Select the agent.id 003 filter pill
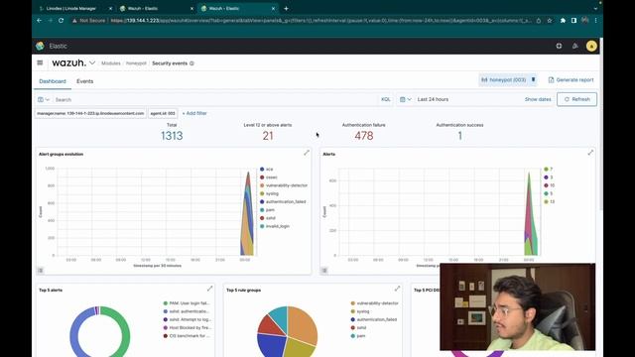Image resolution: width=635 pixels, height=357 pixels. (163, 114)
